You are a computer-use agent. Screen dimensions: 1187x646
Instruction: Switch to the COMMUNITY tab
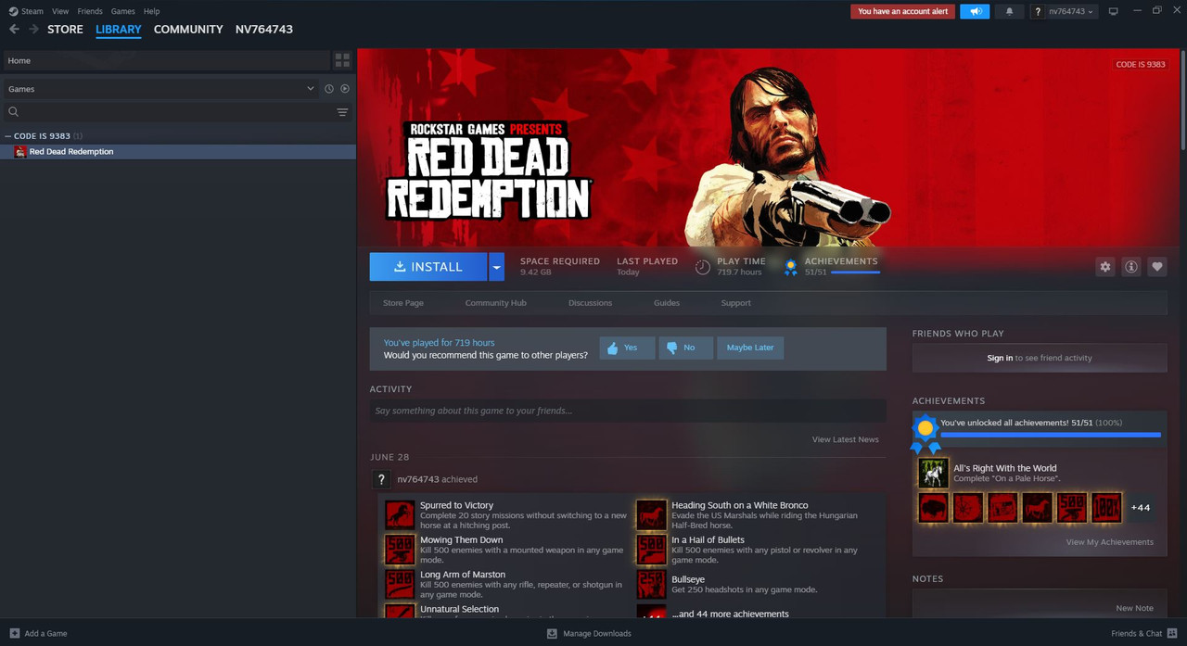(188, 30)
